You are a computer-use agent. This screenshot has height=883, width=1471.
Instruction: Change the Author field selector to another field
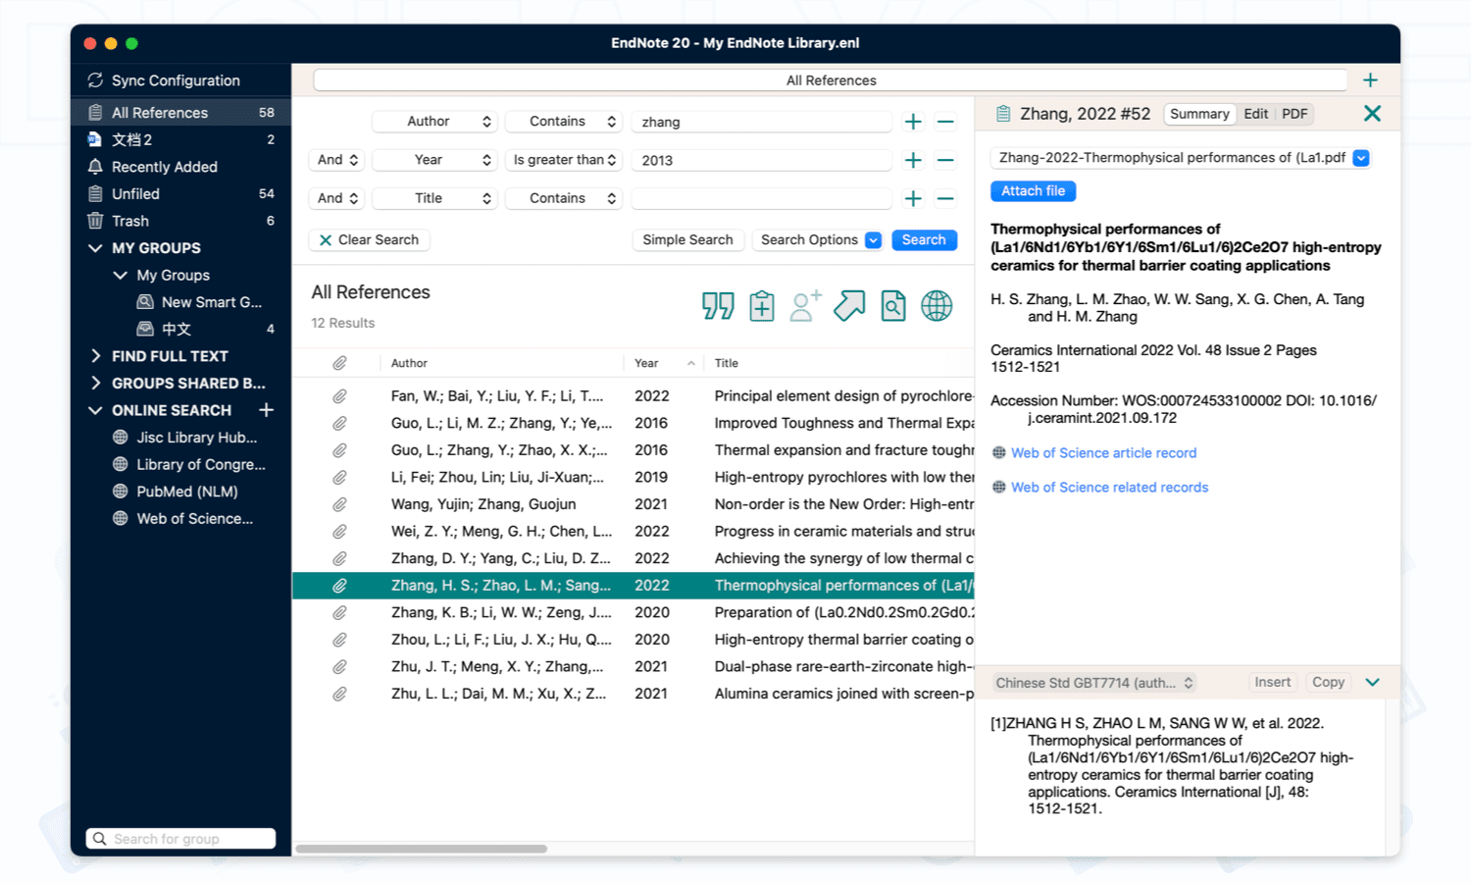434,121
